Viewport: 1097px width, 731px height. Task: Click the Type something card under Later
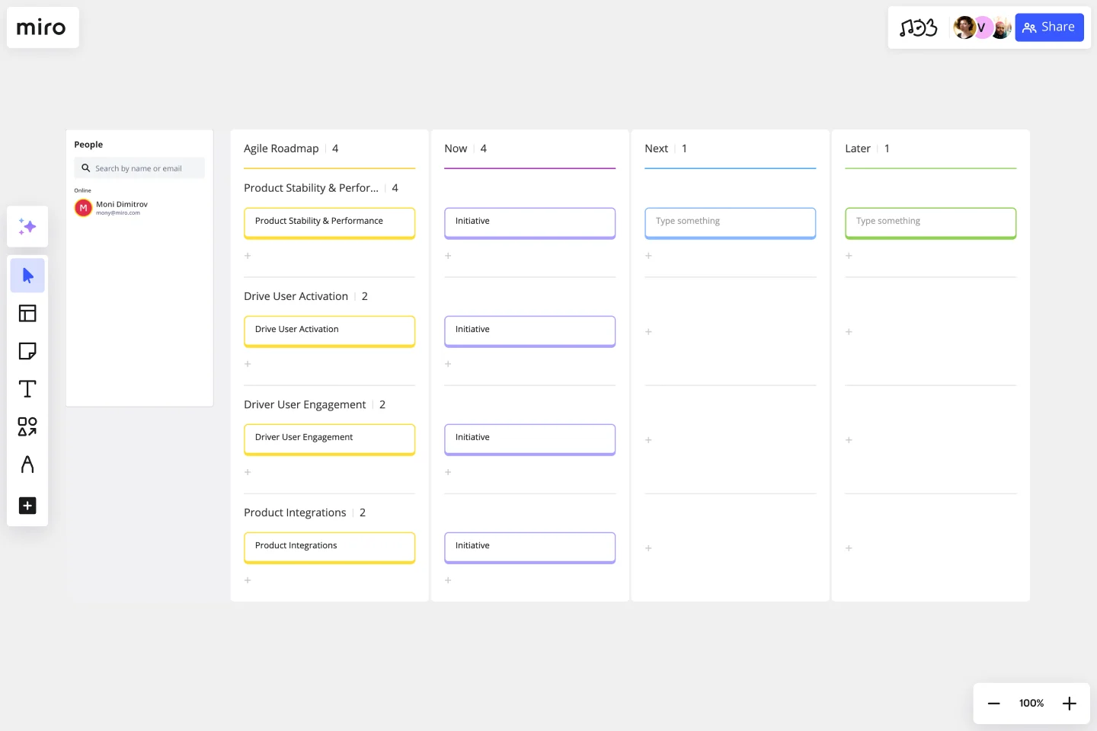click(x=930, y=223)
